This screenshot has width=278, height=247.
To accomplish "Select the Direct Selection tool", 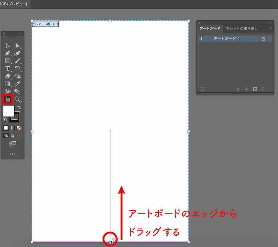I will click(x=17, y=45).
